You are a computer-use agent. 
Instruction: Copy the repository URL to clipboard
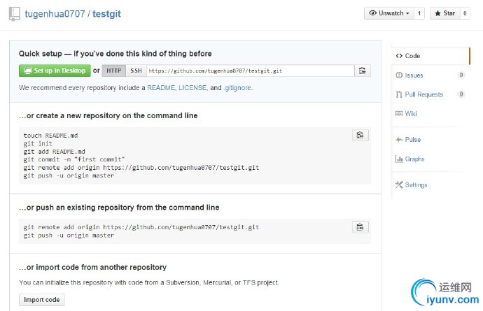362,71
